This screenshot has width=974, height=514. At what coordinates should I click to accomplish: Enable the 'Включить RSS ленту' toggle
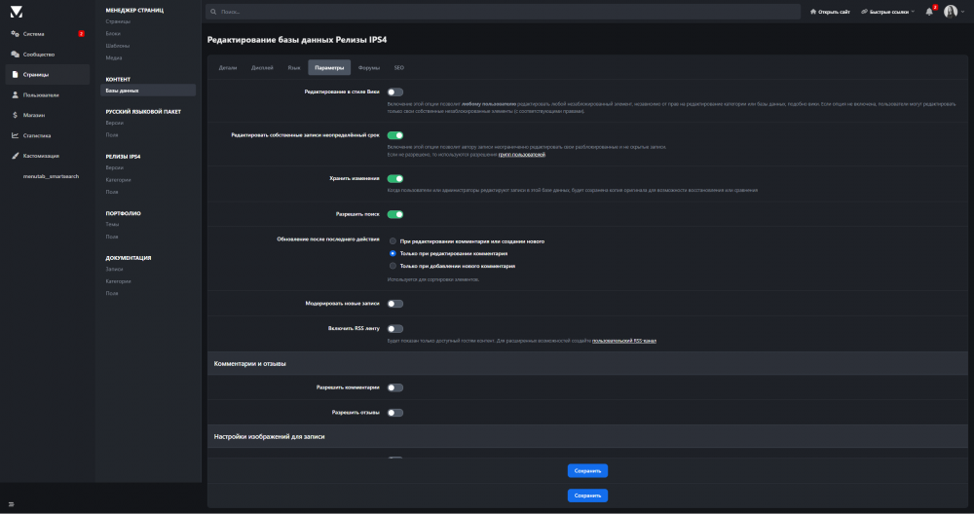tap(395, 329)
